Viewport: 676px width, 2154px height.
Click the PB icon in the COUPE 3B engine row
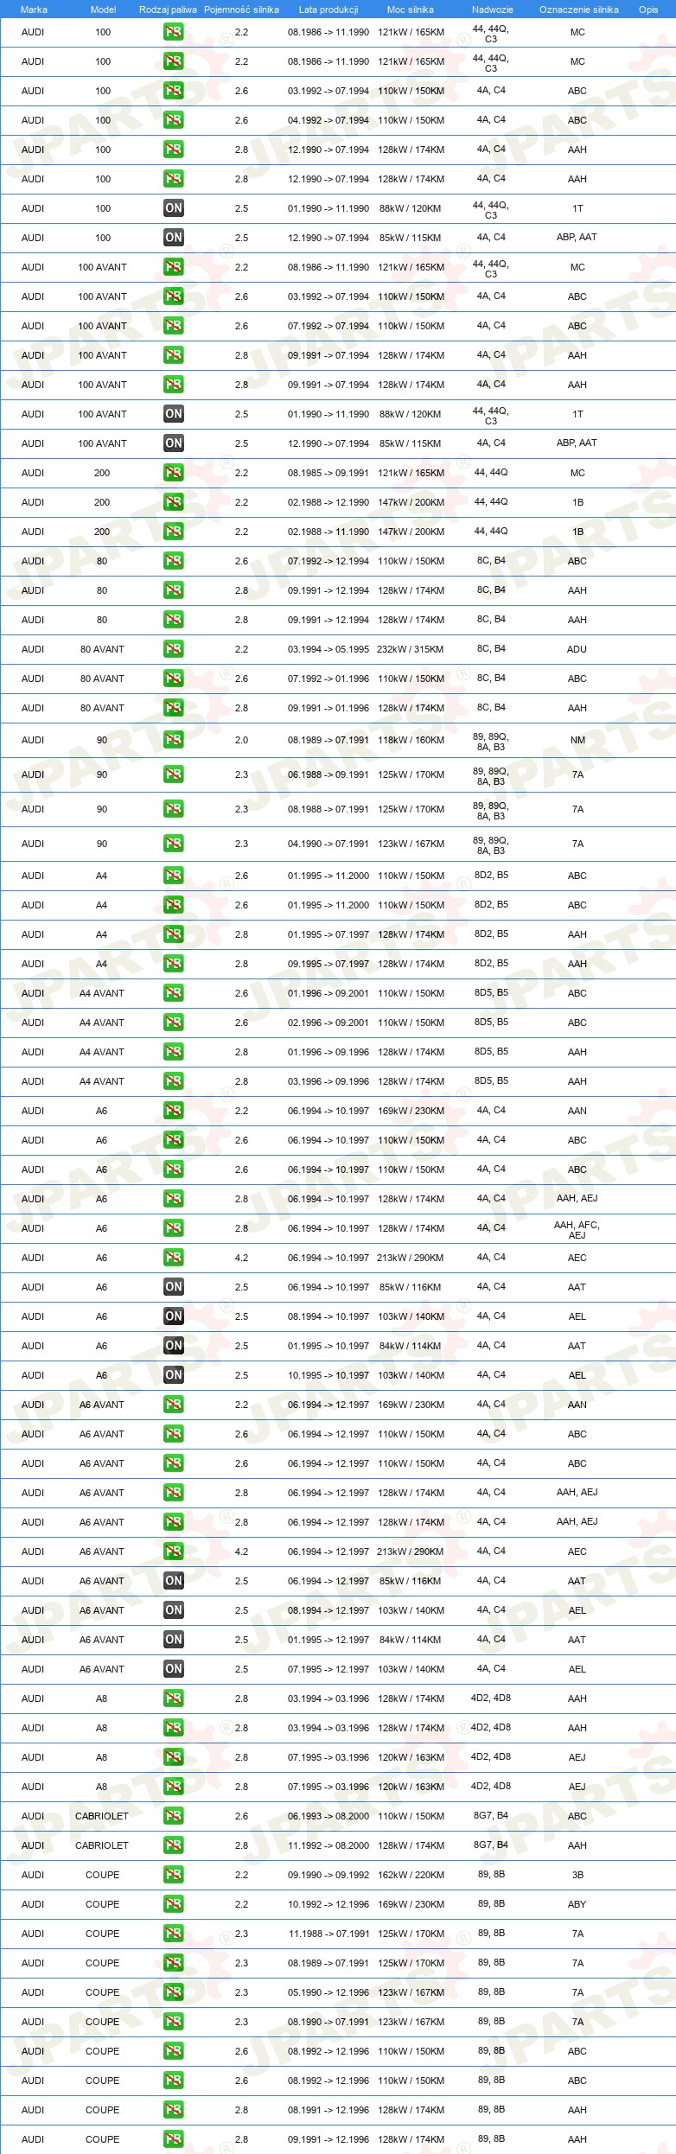click(174, 1875)
